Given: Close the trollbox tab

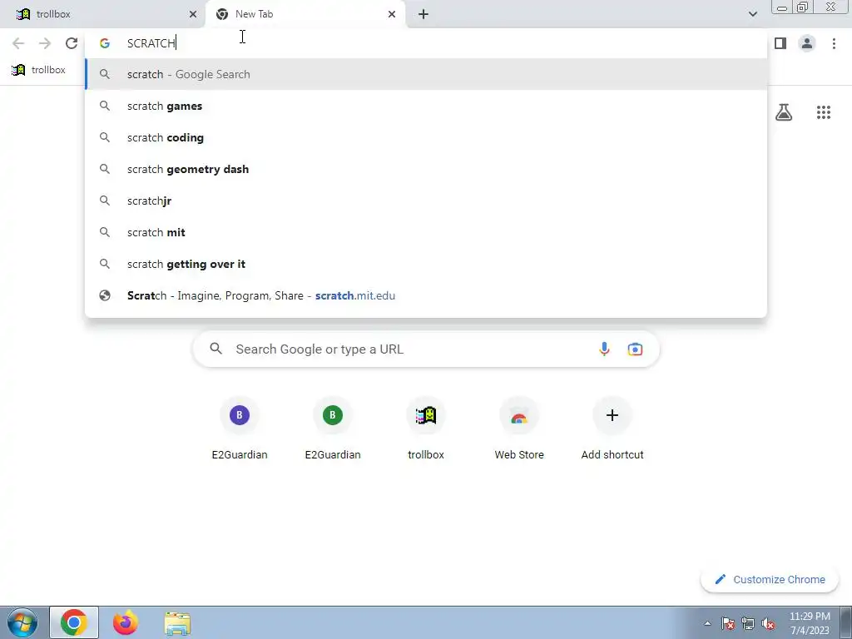Looking at the screenshot, I should point(193,14).
